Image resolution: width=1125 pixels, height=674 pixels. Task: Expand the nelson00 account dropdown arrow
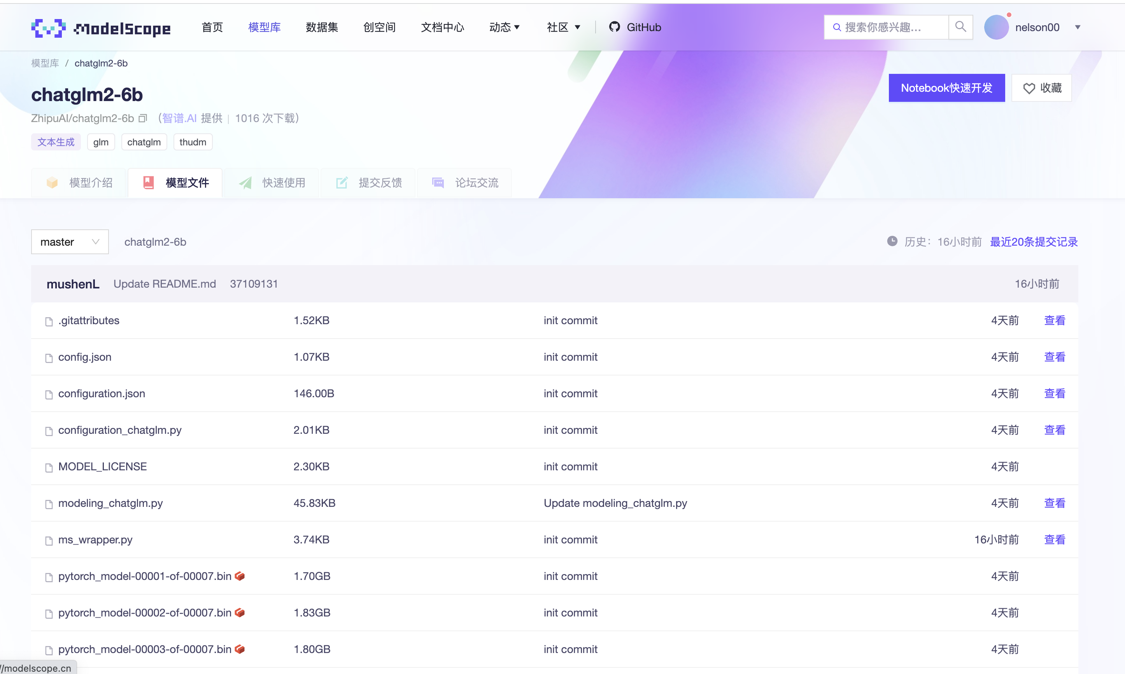pos(1077,27)
